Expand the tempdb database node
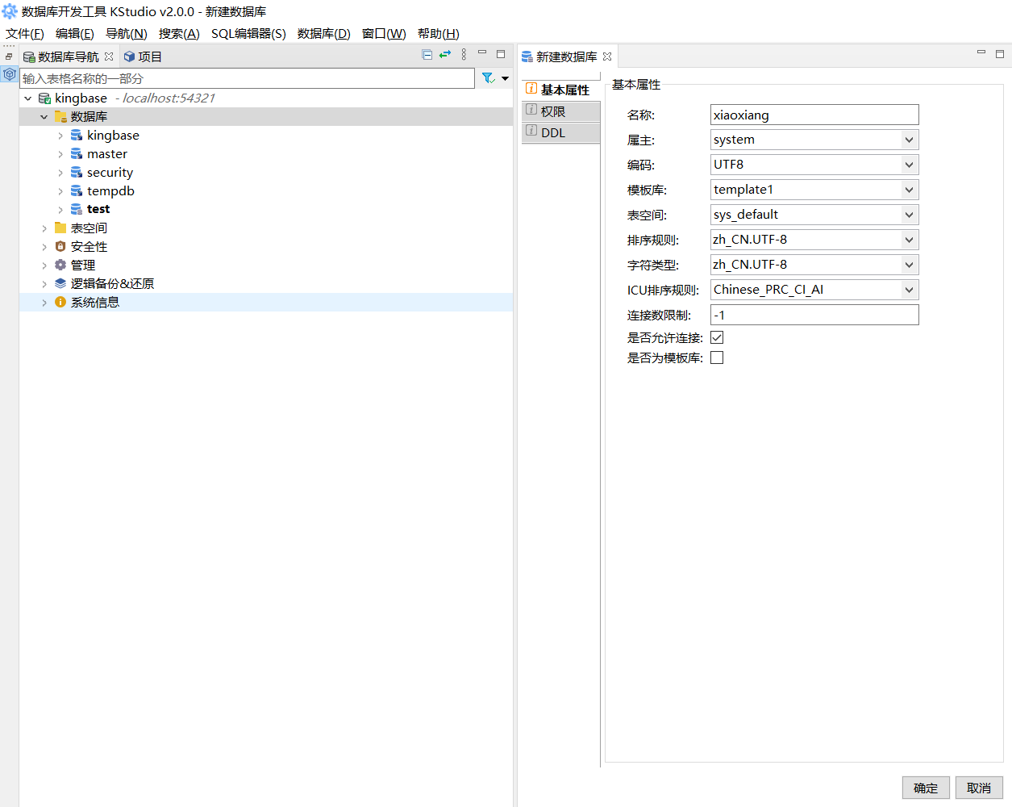 point(60,191)
